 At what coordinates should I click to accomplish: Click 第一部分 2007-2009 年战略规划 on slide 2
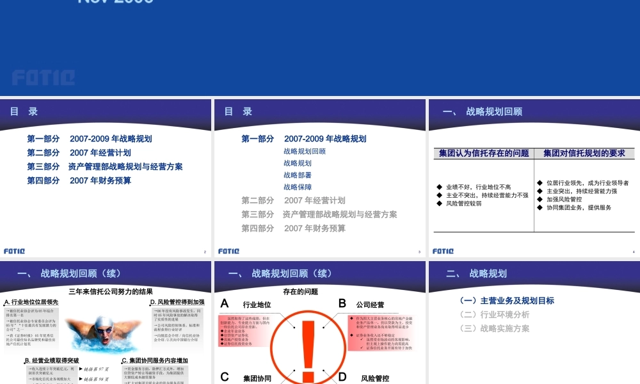click(x=90, y=139)
